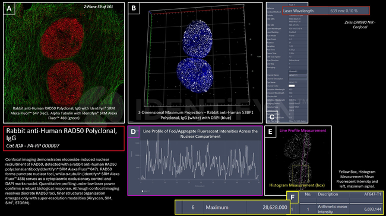Click the 'Laser Blanking' row in panel C

point(287,32)
